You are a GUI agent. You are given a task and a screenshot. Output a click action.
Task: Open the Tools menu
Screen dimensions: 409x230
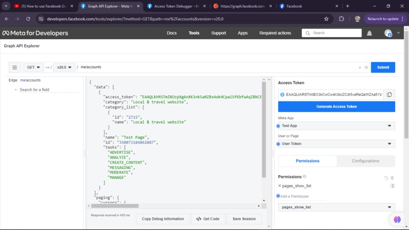point(194,33)
